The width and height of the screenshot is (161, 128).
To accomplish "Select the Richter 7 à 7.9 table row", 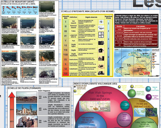I will pos(136,42).
